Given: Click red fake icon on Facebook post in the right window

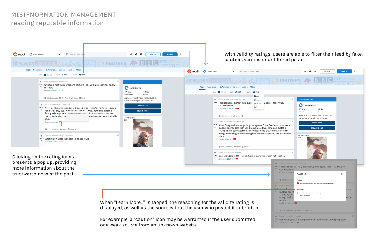Looking at the screenshot, I should (238, 108).
